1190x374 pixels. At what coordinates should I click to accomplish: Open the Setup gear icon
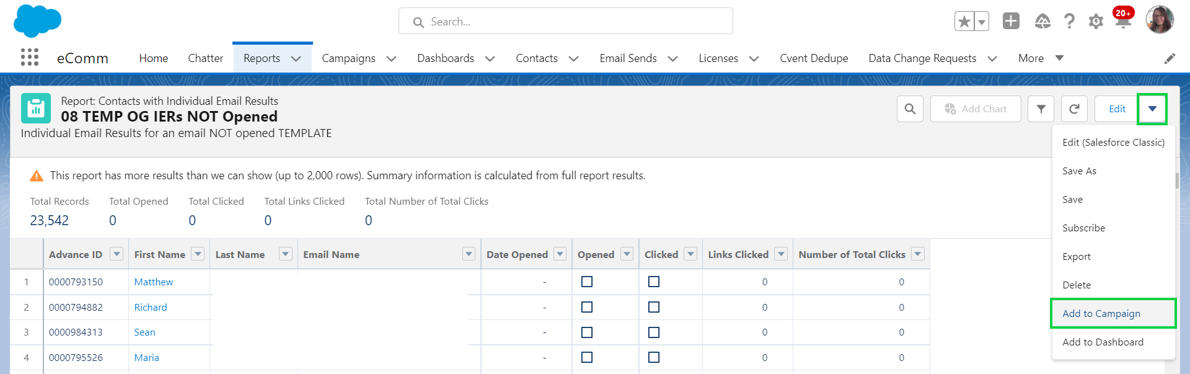pos(1096,22)
